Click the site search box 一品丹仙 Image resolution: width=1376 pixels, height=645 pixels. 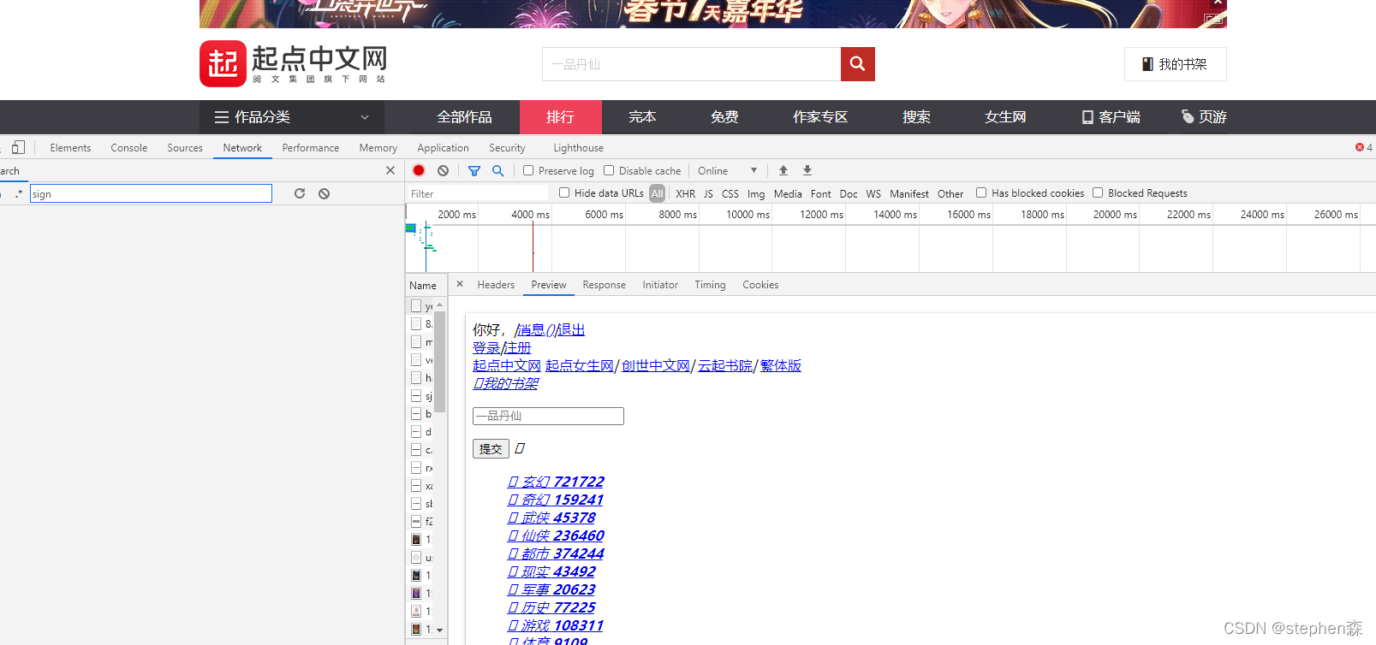(691, 64)
